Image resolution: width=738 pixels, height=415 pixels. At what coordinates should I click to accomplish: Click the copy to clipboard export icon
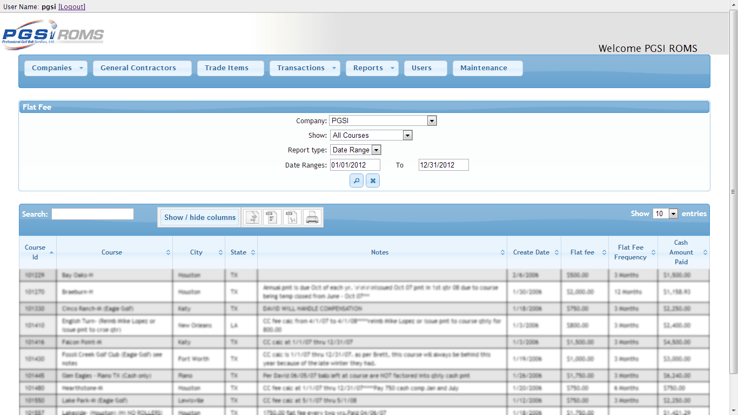252,217
